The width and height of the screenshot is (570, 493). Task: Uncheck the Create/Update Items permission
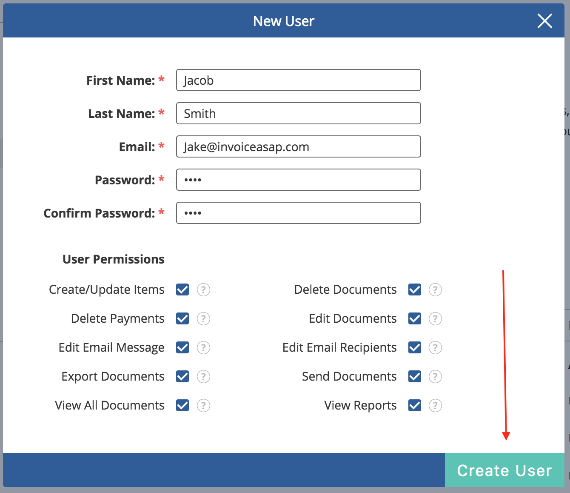(182, 290)
